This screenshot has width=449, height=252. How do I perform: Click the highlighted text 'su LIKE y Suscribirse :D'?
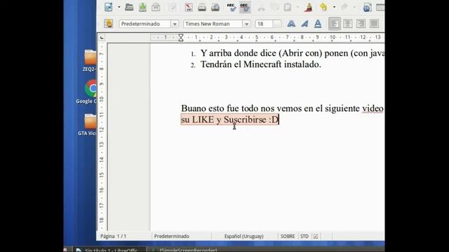(229, 120)
